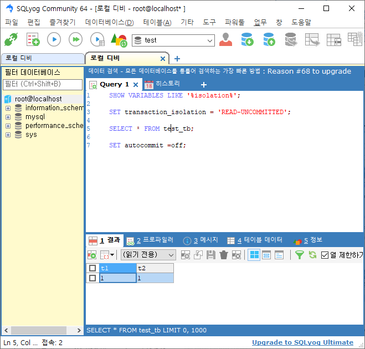Image resolution: width=365 pixels, height=349 pixels.
Task: Open copy result dropdown icon
Action: pyautogui.click(x=107, y=255)
